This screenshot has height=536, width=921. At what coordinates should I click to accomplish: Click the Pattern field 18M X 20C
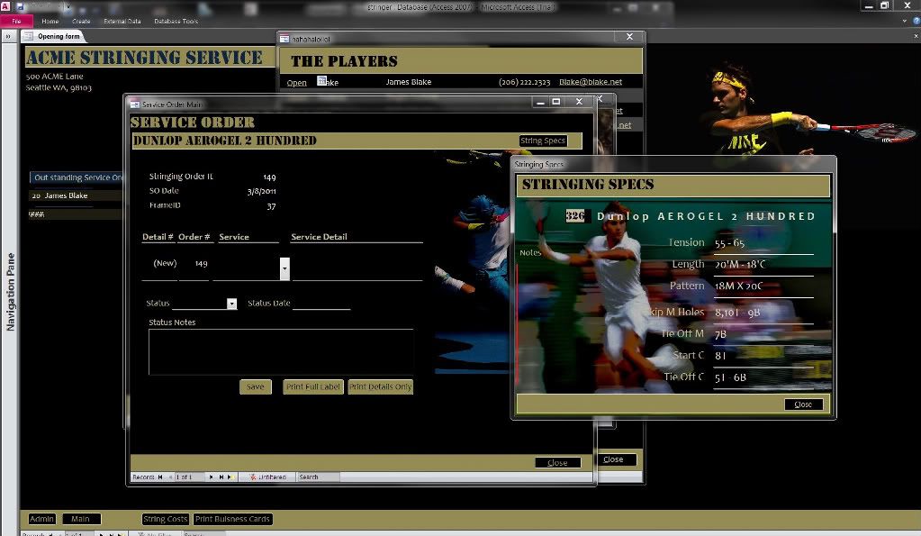[x=763, y=286]
